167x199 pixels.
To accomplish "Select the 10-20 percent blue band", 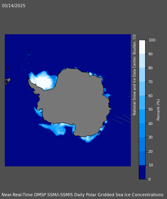I will (x=142, y=158).
